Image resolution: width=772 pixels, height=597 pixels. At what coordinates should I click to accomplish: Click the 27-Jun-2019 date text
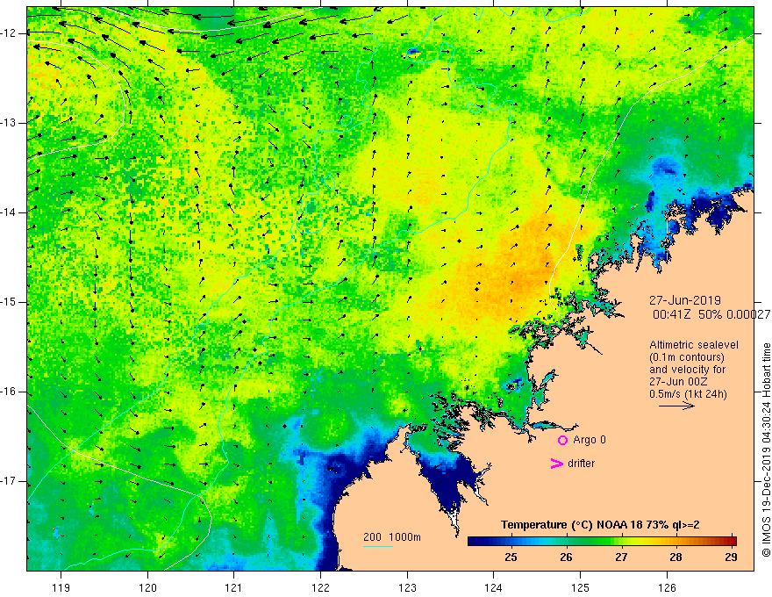coord(685,300)
